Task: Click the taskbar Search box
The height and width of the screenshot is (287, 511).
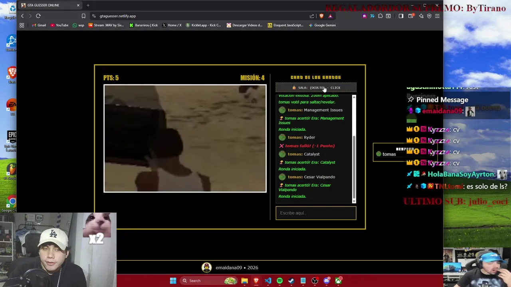Action: tap(209, 281)
